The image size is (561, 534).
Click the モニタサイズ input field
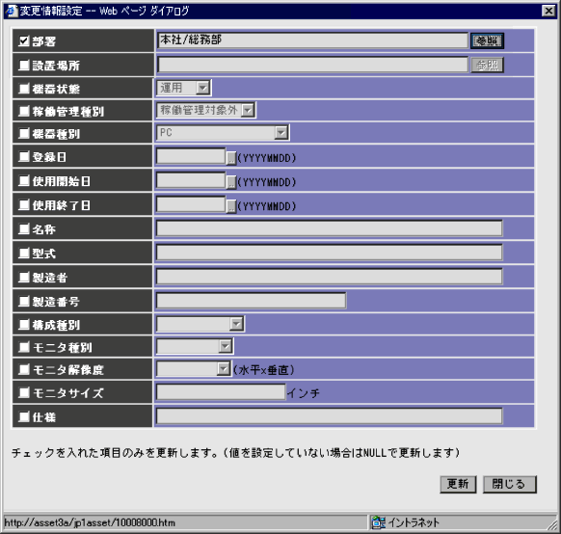[x=221, y=392]
